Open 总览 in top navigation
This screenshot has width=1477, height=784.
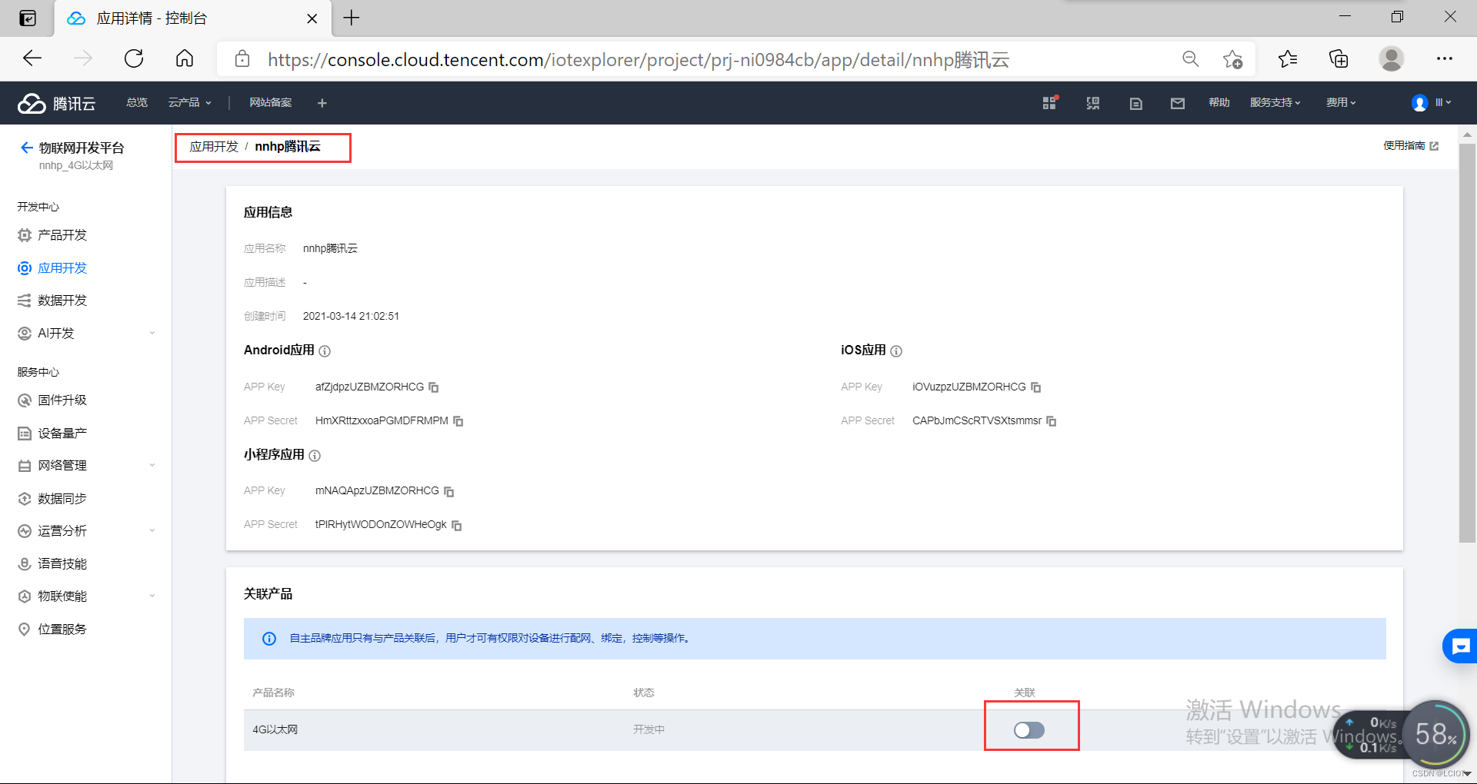pos(137,103)
